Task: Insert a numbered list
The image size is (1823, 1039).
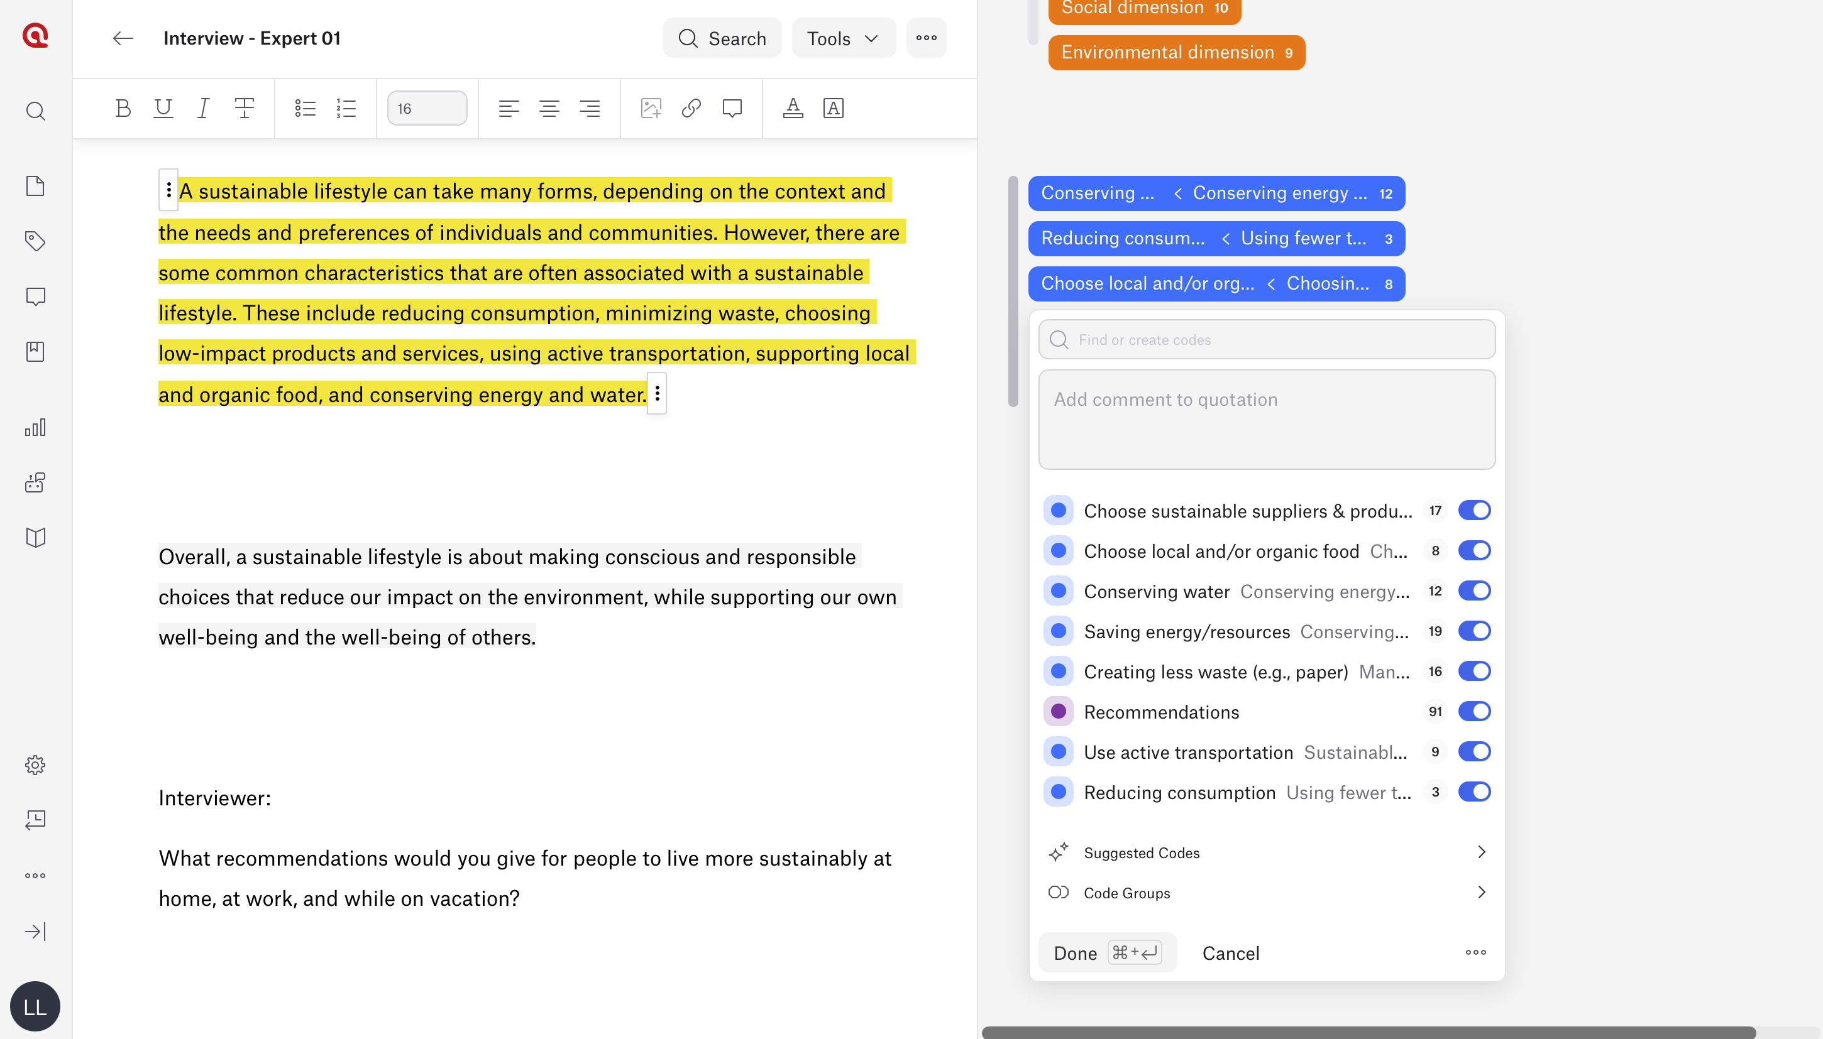Action: click(346, 109)
